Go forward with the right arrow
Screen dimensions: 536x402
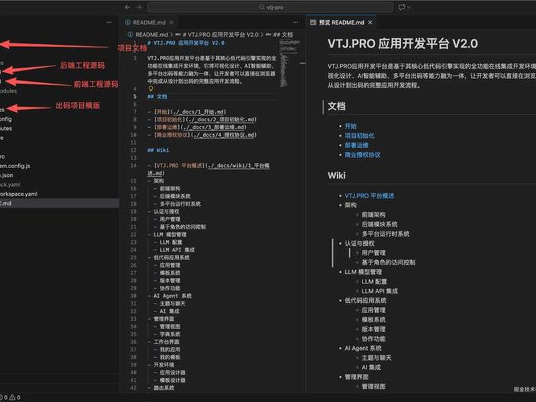[139, 7]
